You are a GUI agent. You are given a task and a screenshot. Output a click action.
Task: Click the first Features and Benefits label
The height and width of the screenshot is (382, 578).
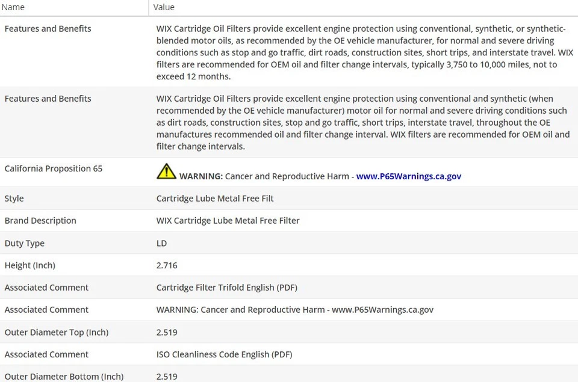[48, 29]
